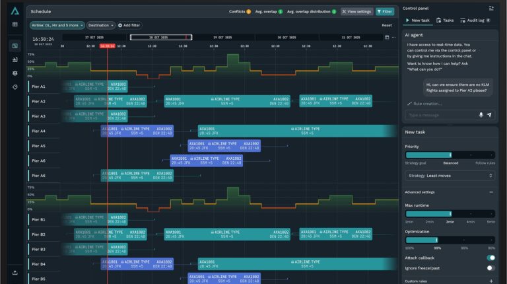The width and height of the screenshot is (507, 284).
Task: Open the tag icon in sidebar
Action: [x=15, y=87]
